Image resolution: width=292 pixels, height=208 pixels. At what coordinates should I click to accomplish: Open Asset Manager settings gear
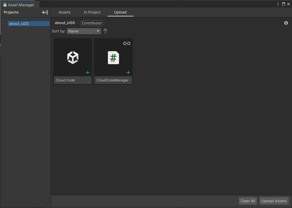286,23
